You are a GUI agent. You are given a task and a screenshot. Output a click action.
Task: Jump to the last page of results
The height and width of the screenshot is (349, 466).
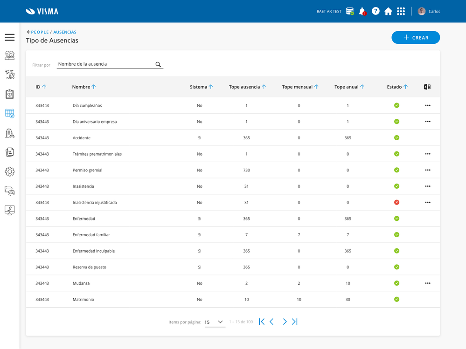point(294,322)
